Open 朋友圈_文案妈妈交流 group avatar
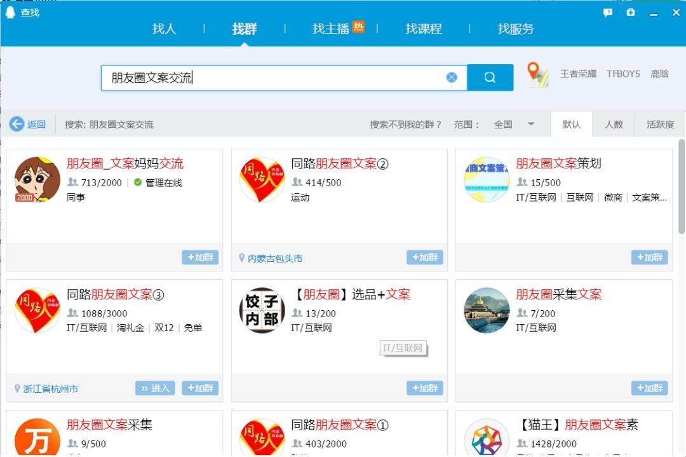This screenshot has width=686, height=457. pos(37,179)
